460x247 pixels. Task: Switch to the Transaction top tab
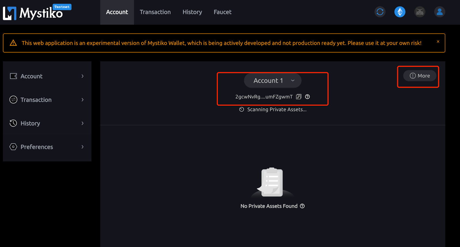tap(155, 12)
